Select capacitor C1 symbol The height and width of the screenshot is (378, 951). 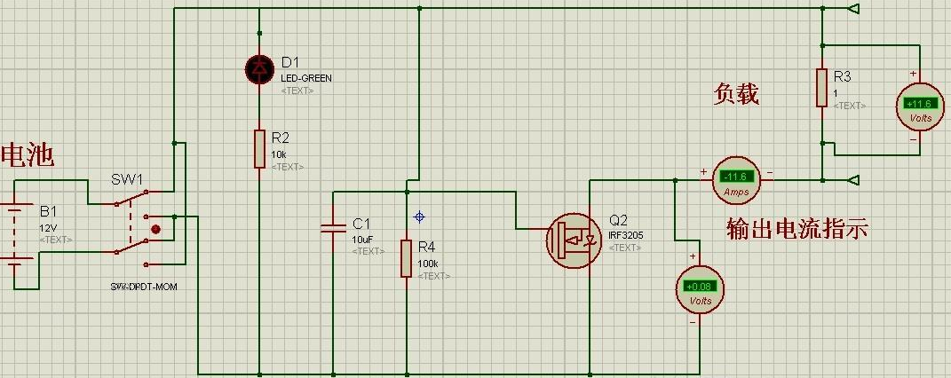333,228
